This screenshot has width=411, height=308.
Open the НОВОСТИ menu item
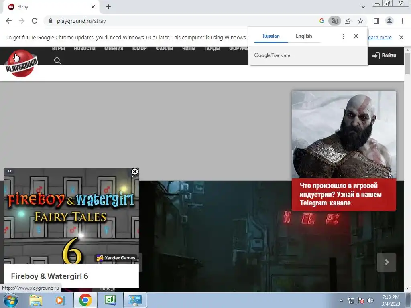(85, 49)
